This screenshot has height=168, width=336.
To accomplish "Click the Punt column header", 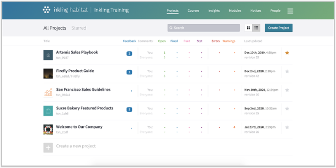I will [x=187, y=41].
